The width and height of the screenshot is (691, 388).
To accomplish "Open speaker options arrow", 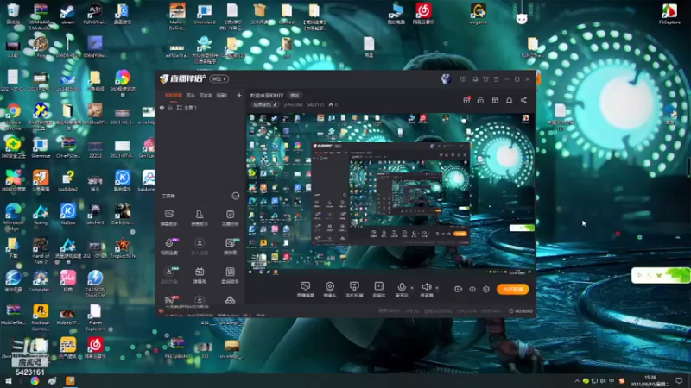I will [x=437, y=288].
